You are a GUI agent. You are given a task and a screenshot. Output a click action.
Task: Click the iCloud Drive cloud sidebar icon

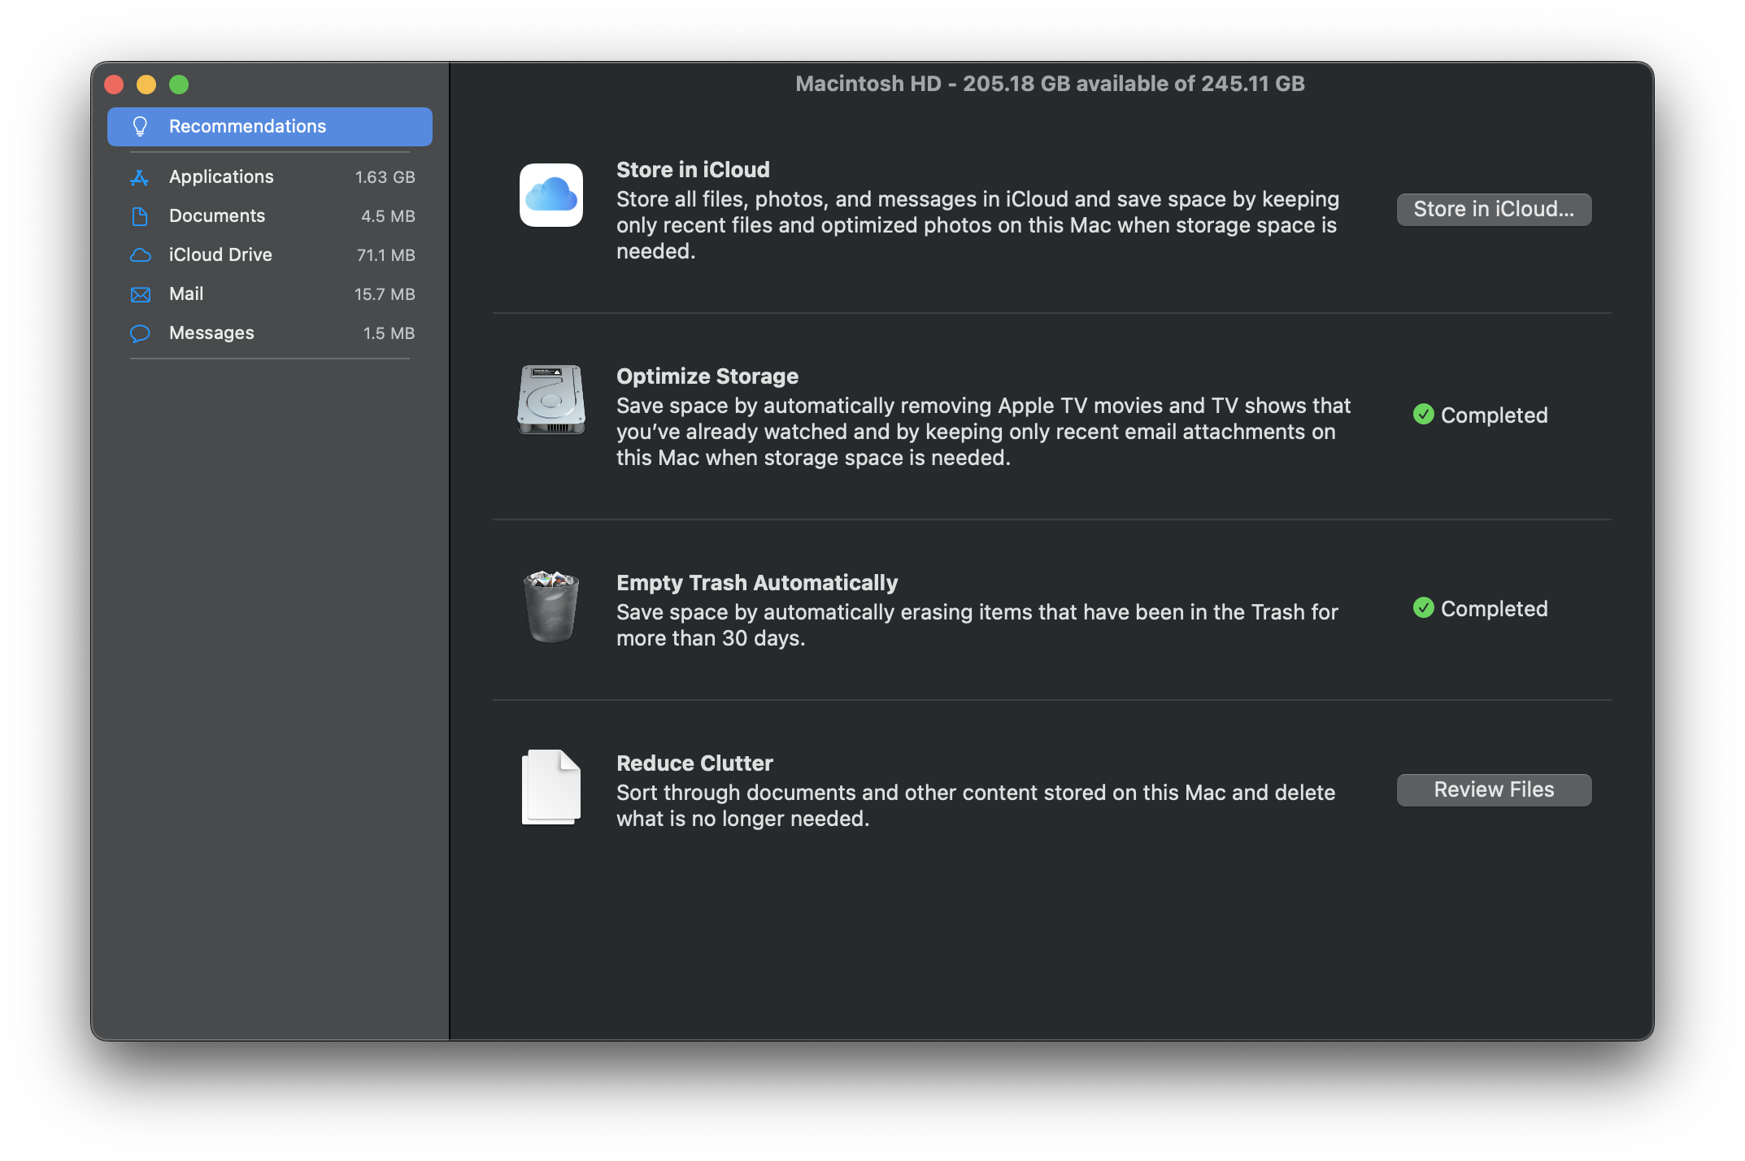pos(140,255)
